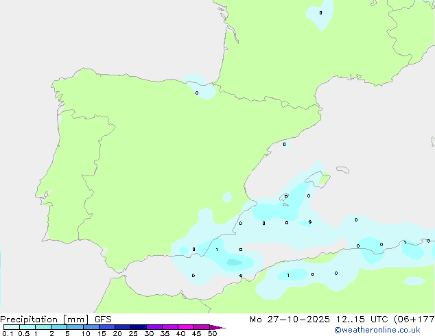This screenshot has width=435, height=336.
Task: Click the over-50 mm arrow tip of the legend
Action: 217,327
